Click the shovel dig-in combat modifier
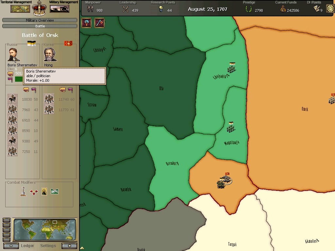The height and width of the screenshot is (251, 335). click(24, 192)
